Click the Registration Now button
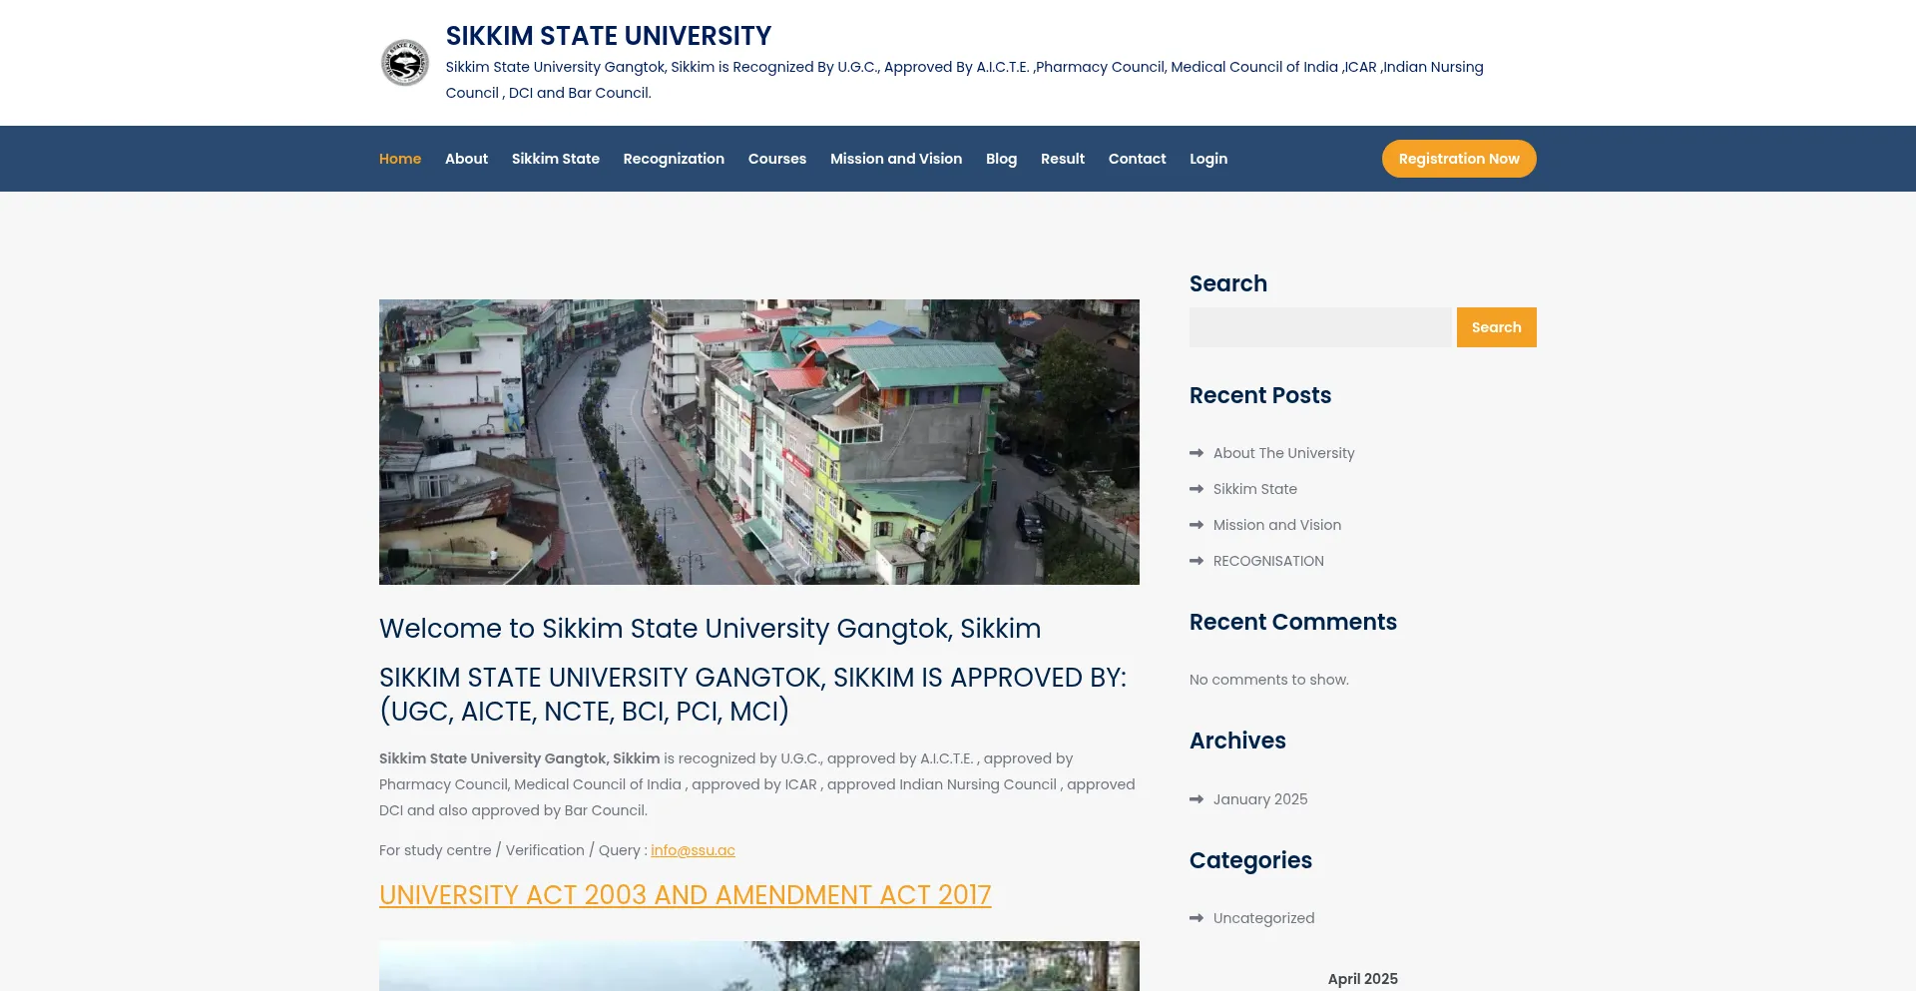1916x991 pixels. (1459, 159)
